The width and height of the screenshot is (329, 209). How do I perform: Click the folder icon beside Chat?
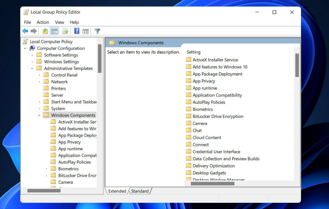(189, 130)
